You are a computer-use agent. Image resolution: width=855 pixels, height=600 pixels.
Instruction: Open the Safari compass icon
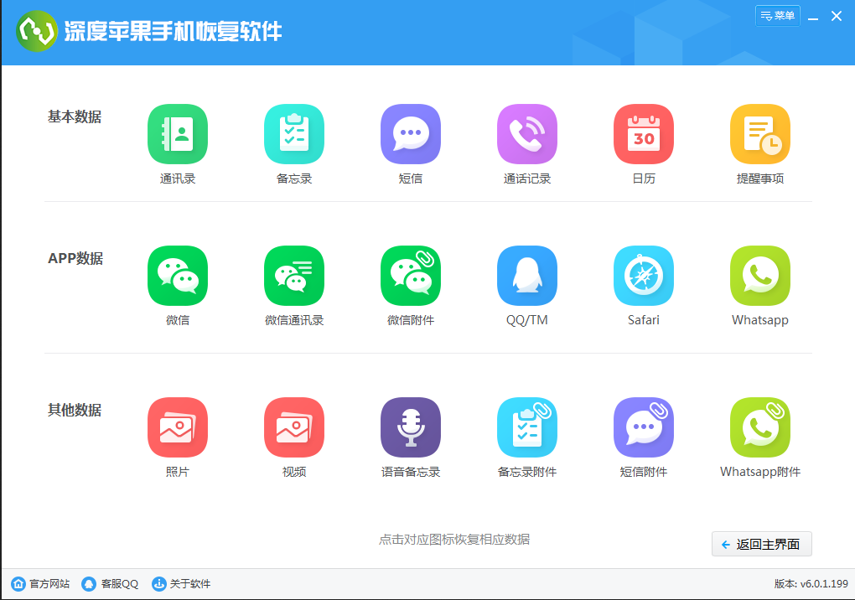pyautogui.click(x=644, y=276)
